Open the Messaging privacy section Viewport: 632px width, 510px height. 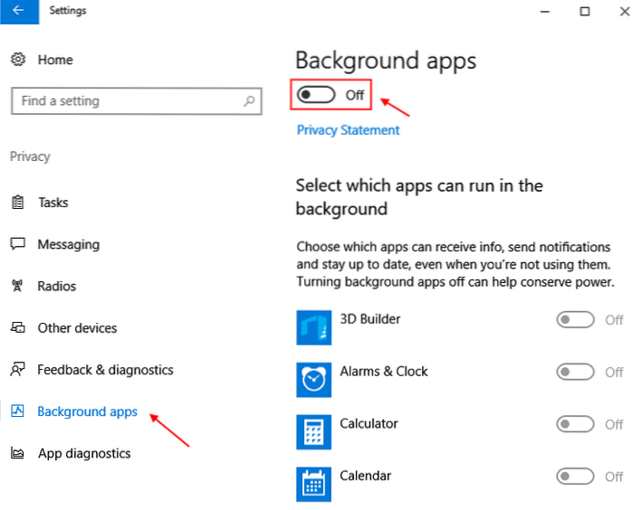(68, 244)
